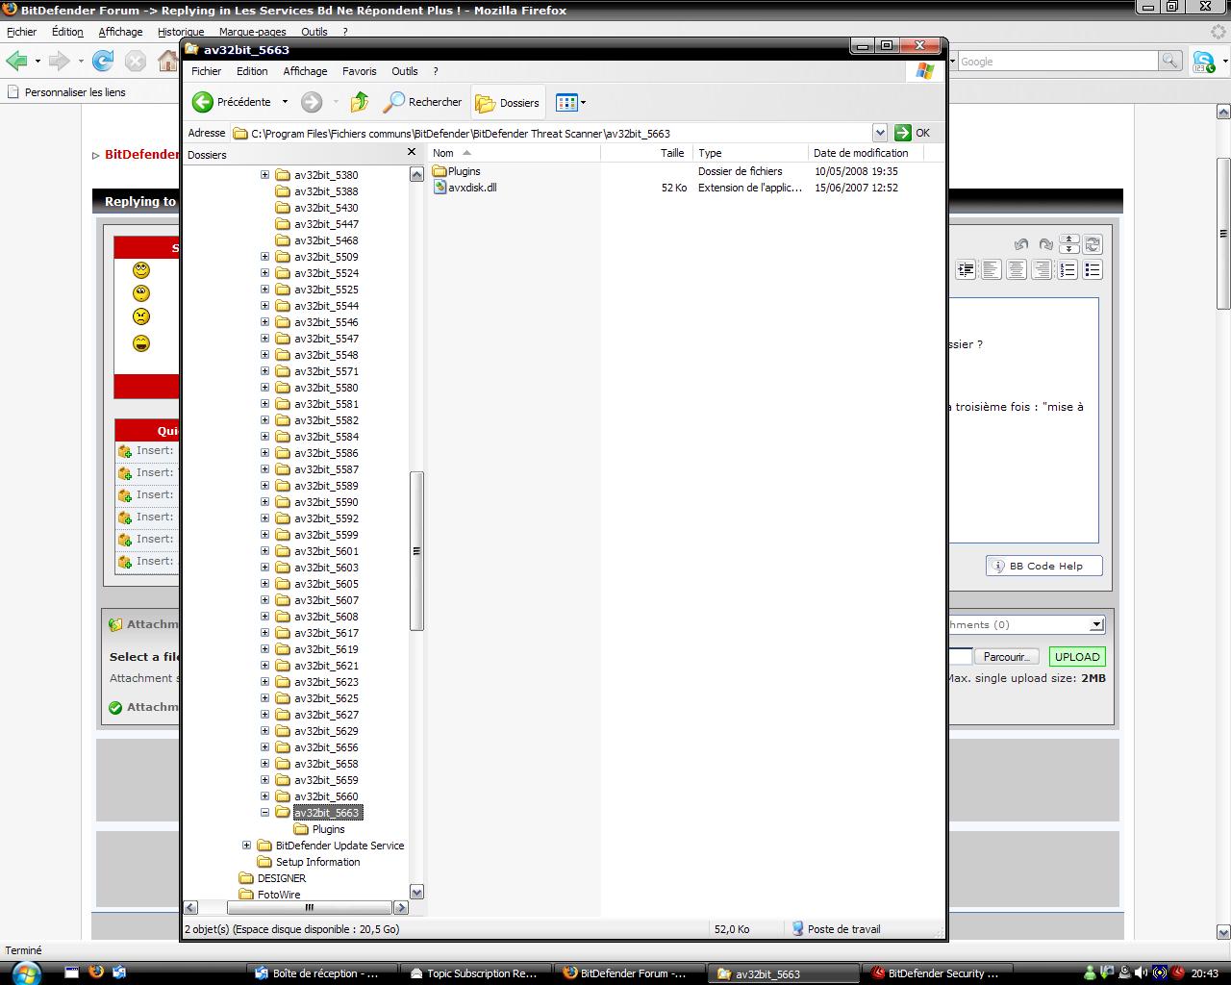Viewport: 1231px width, 985px height.
Task: Open the Explorer views menu icon
Action: tap(570, 102)
